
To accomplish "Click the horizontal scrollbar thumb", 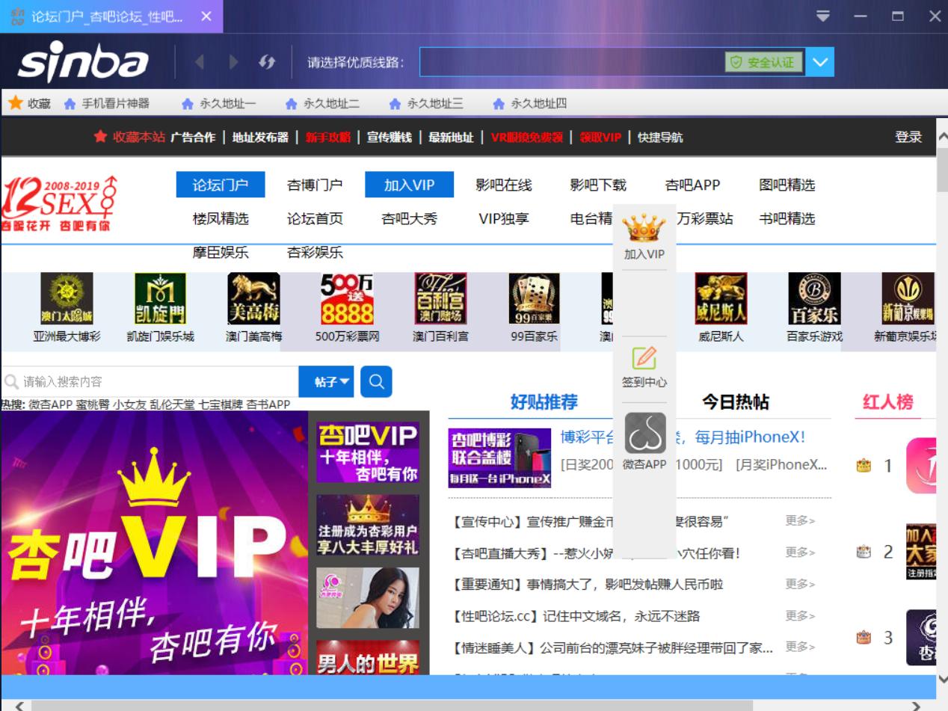I will [392, 705].
